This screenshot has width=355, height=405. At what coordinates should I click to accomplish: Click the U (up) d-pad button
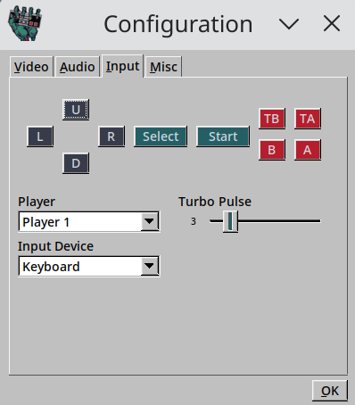[76, 110]
